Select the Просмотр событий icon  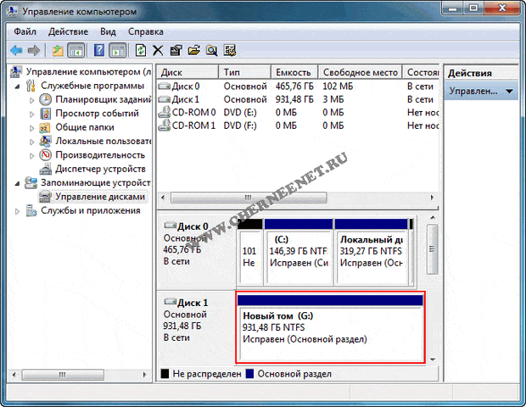pos(45,114)
